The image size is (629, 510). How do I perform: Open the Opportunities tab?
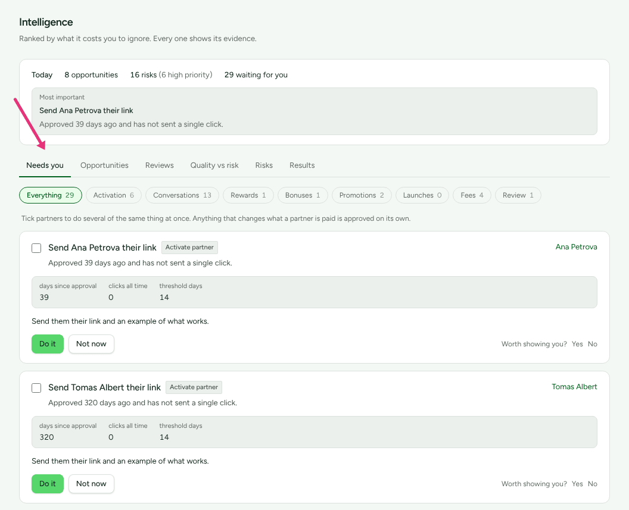tap(104, 165)
